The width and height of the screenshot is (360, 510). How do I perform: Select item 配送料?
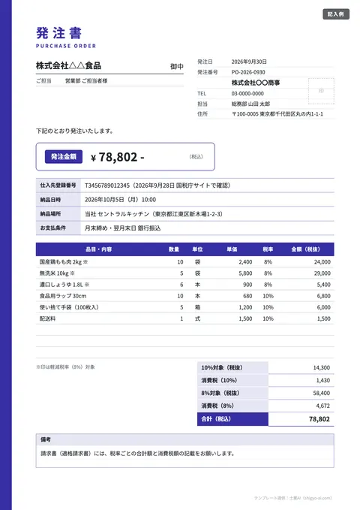47,318
